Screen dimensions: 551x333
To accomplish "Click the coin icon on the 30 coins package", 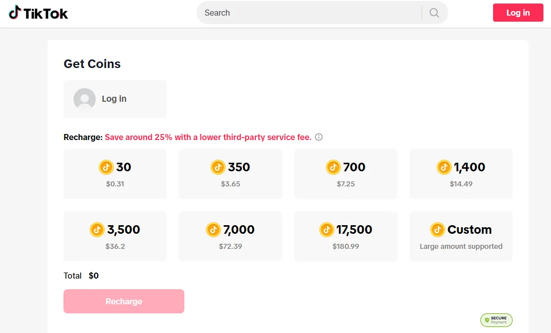I will click(106, 167).
